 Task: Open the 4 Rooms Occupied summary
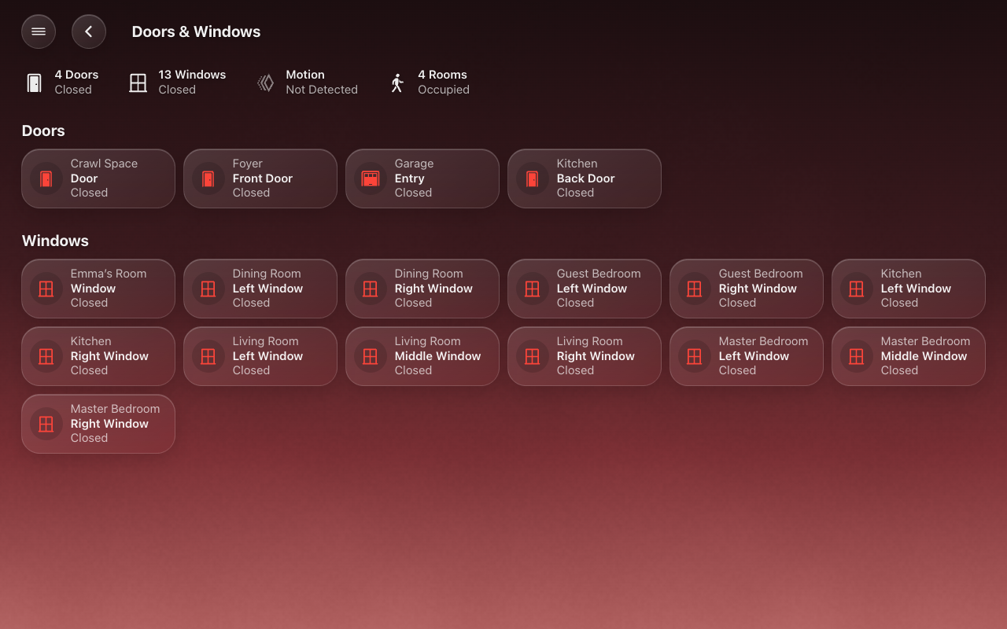pyautogui.click(x=430, y=82)
